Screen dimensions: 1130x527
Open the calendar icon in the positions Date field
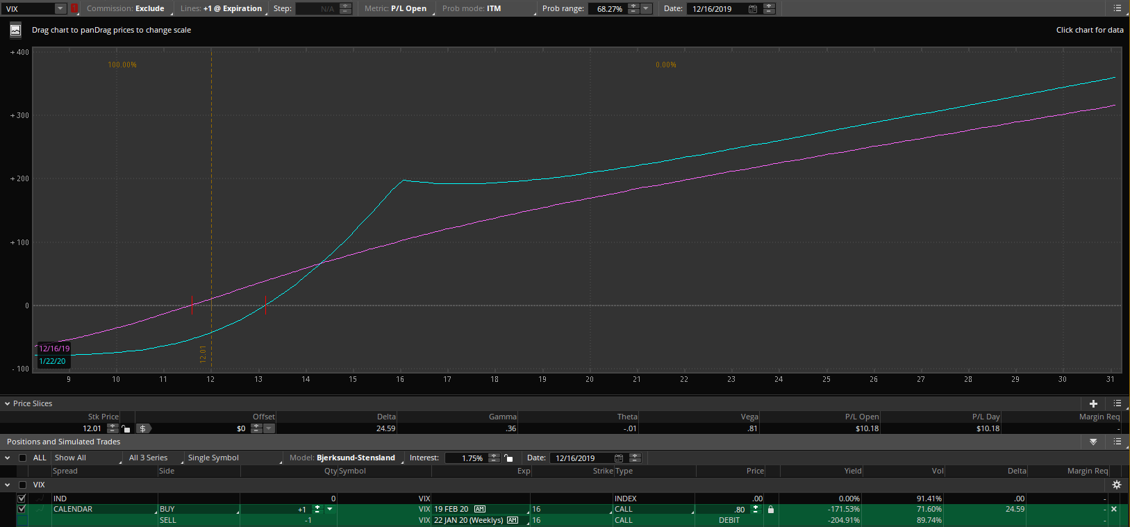point(619,458)
